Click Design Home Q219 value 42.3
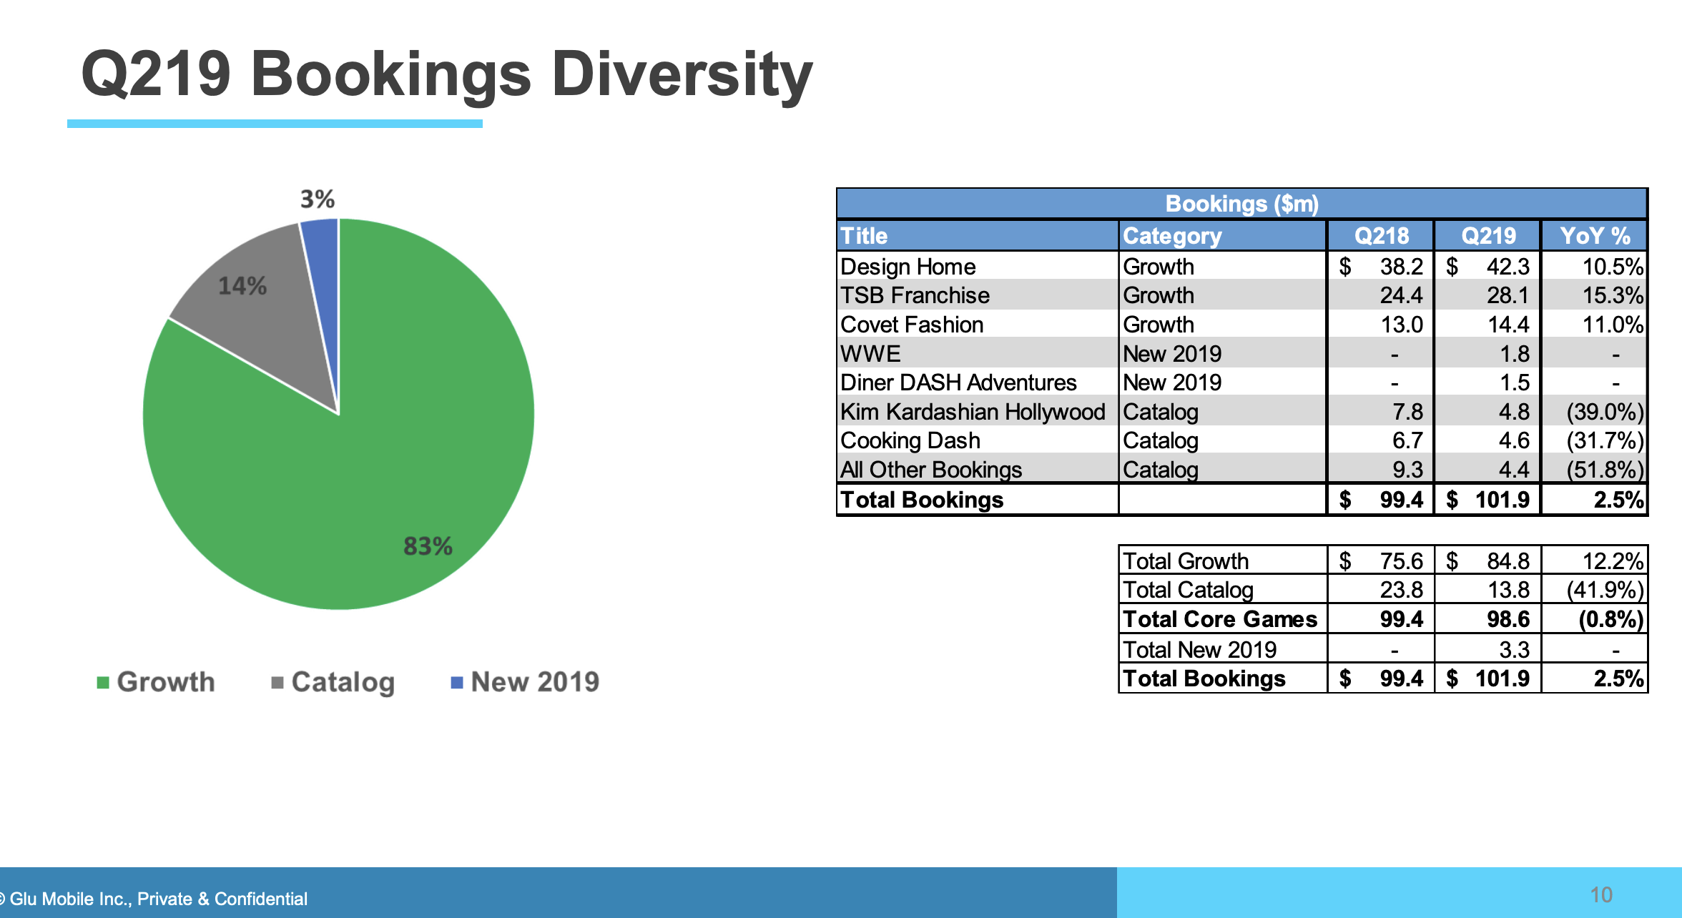1682x918 pixels. click(1508, 266)
